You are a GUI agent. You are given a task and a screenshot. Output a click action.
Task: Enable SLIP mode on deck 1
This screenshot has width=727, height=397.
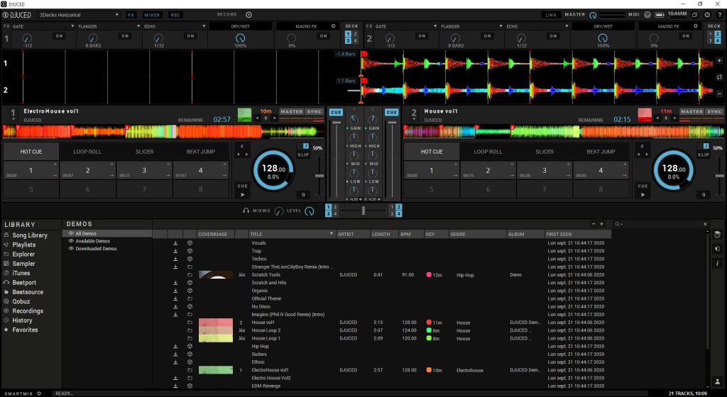click(x=303, y=155)
